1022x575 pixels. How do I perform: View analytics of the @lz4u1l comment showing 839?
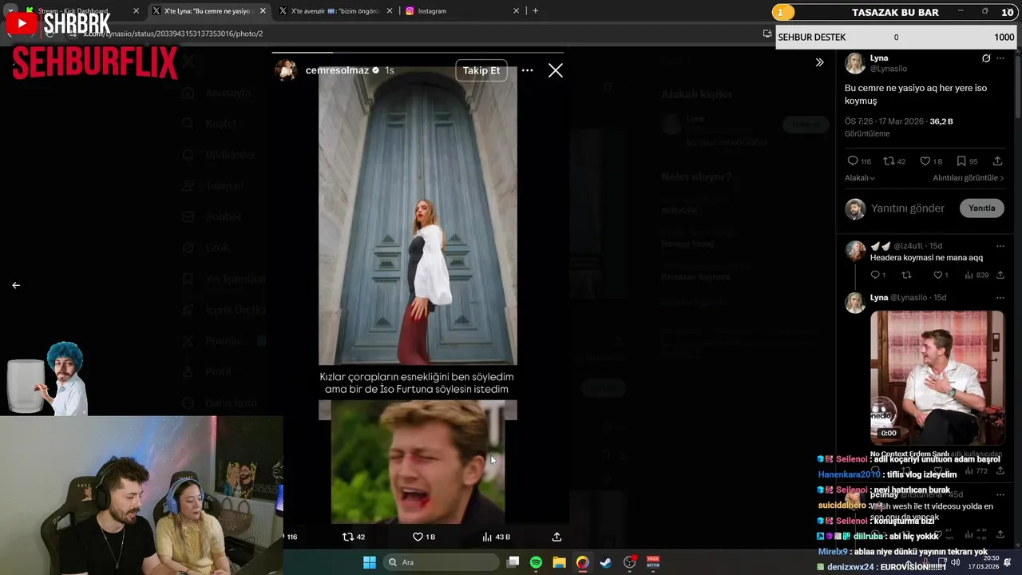(x=976, y=275)
